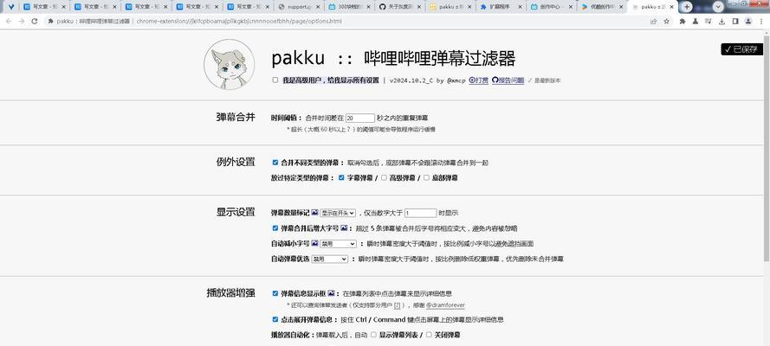Open the 报告问题 GitHub link

point(508,80)
